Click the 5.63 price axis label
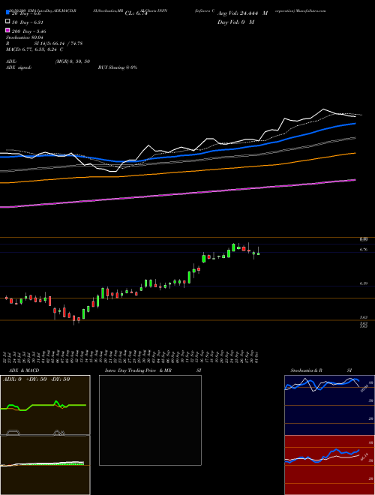Viewport: 375px width, 495px height. pos(363,317)
